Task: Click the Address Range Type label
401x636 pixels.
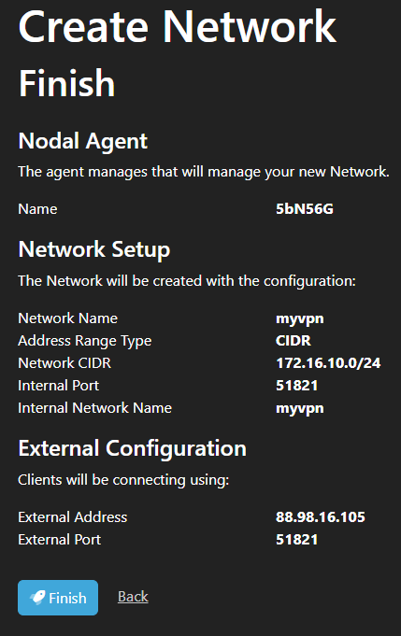Action: pos(85,341)
